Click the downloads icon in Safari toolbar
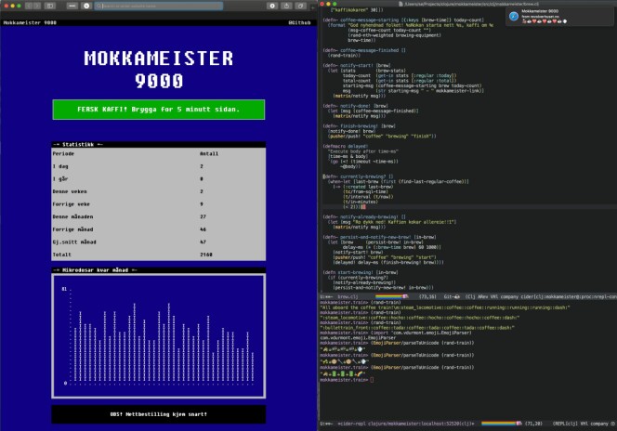The width and height of the screenshot is (617, 431). coord(272,6)
